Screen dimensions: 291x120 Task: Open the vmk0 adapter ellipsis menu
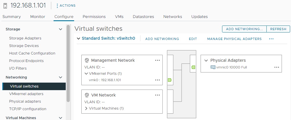coord(157,80)
